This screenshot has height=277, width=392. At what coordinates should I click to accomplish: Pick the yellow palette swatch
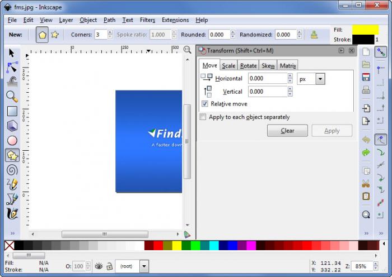click(177, 245)
